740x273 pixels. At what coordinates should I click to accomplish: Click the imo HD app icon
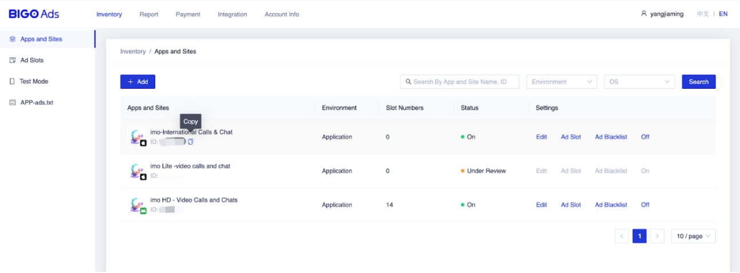137,205
